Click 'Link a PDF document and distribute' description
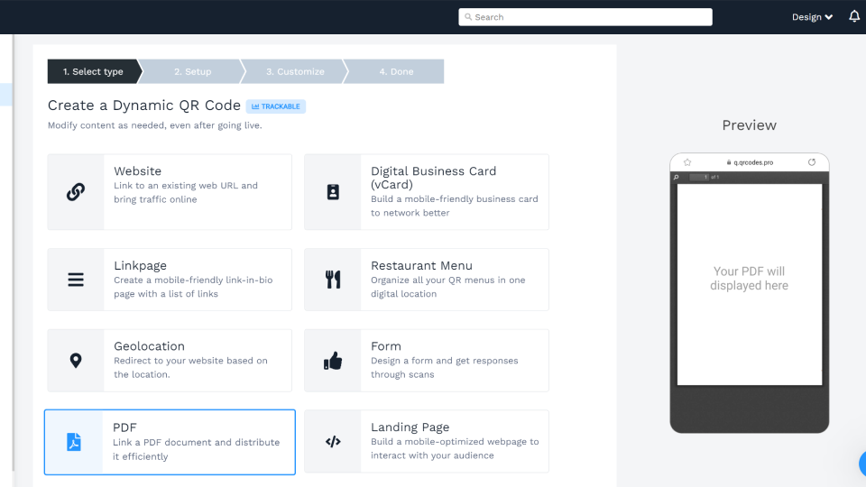 pos(196,449)
